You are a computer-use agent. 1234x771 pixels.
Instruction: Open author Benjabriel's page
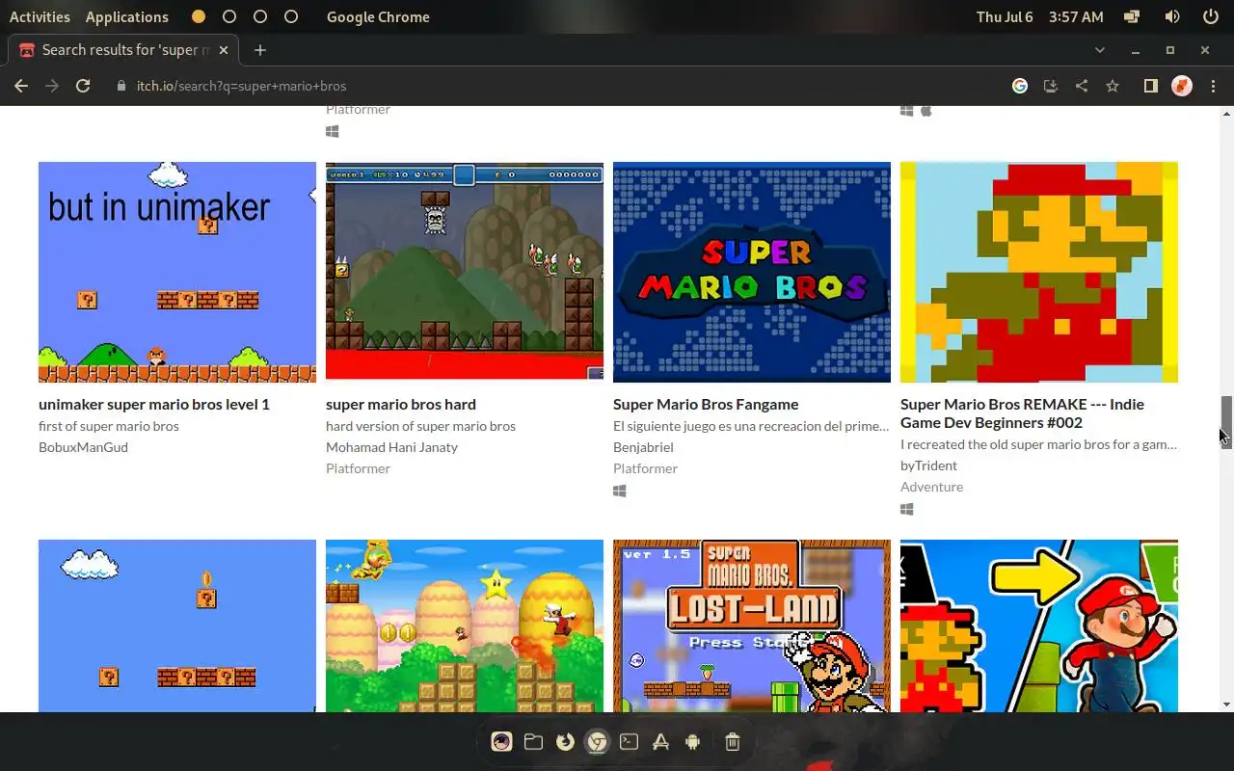click(x=643, y=447)
